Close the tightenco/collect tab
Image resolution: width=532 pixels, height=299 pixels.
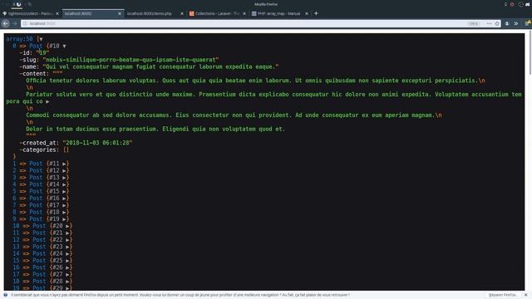coord(57,13)
